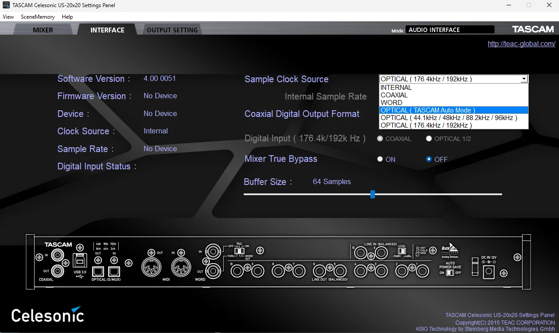Click the OPTICAL IN port on rear panel

(114, 271)
